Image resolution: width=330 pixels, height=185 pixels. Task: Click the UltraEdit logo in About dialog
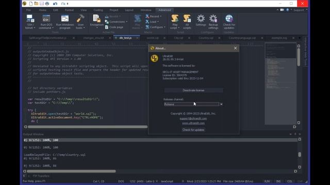(155, 58)
